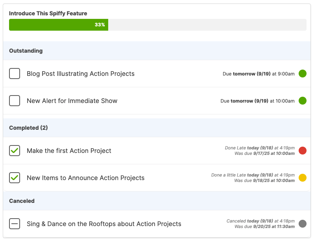The width and height of the screenshot is (314, 241).
Task: Uncheck New Items to Announce Action Projects
Action: 15,178
